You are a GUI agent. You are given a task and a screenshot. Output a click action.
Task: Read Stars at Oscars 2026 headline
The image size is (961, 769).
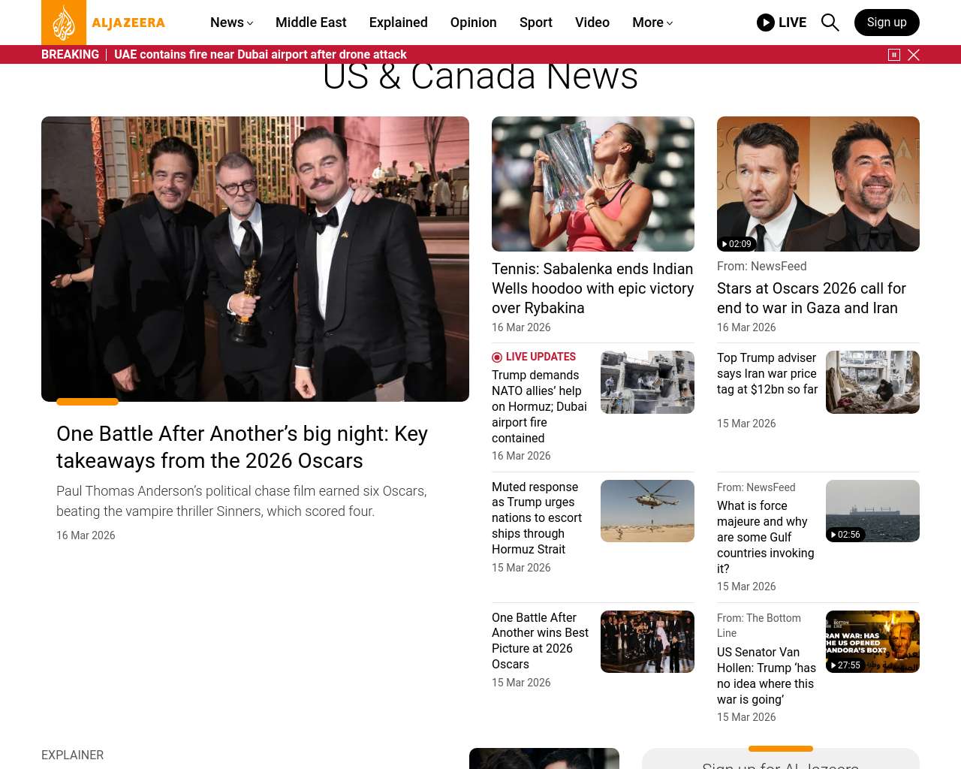812,298
